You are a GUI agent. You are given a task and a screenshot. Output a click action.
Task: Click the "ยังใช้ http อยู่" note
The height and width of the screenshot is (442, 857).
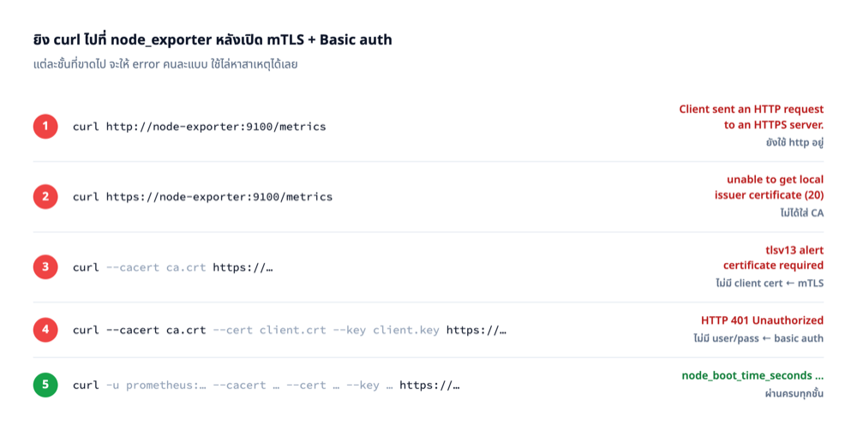point(794,142)
